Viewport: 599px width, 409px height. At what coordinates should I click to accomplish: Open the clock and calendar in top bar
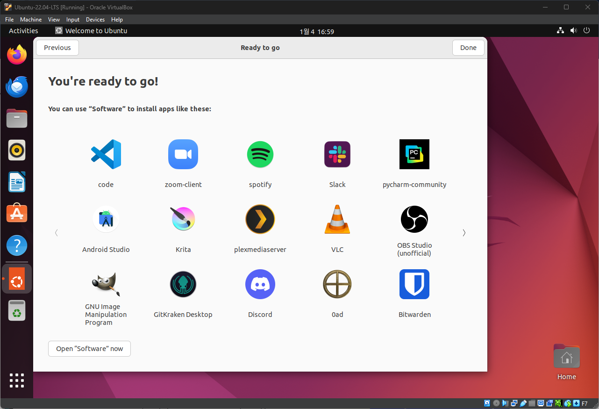[x=317, y=31]
